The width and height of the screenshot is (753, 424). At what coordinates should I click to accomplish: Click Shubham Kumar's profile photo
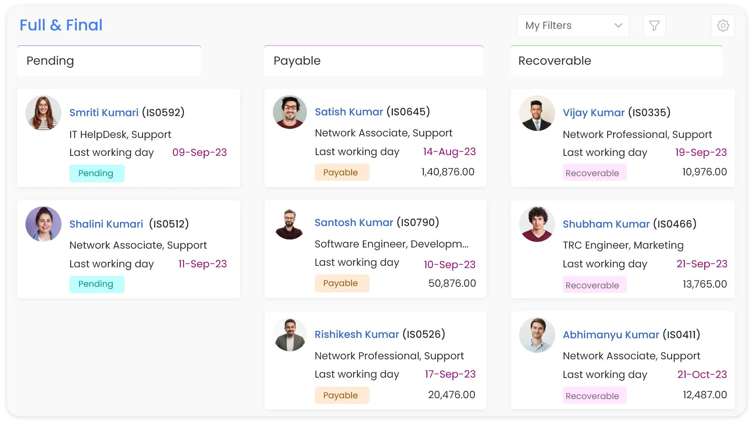click(537, 224)
